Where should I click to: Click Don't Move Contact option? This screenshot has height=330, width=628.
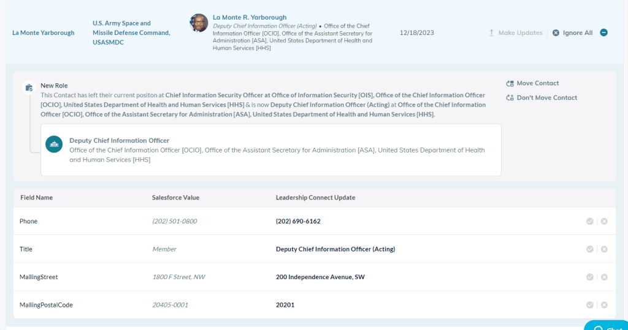(542, 97)
